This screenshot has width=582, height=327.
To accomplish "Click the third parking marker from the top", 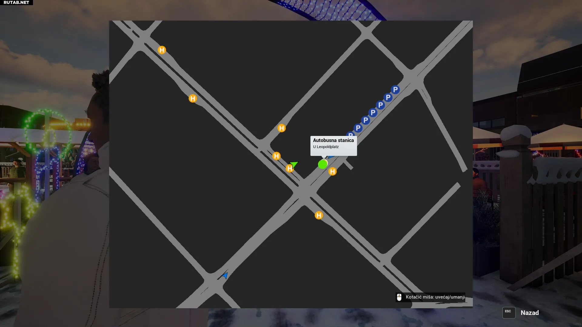I will [380, 105].
